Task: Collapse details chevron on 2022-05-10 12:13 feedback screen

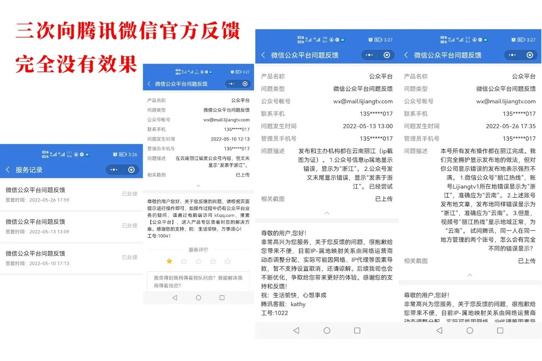Action: [x=198, y=186]
